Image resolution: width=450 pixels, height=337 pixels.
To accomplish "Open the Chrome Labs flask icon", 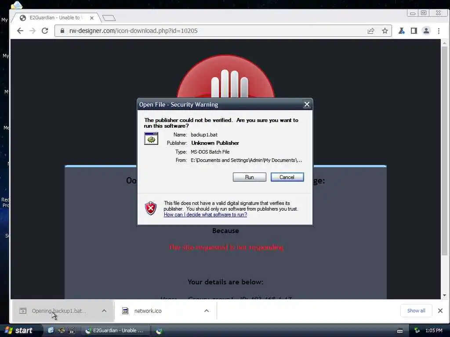I will (x=402, y=31).
